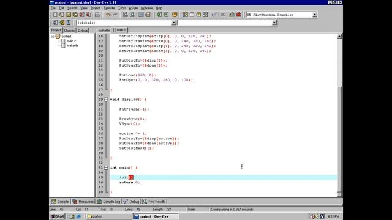Open the Project menu
The height and width of the screenshot is (220, 392).
pos(96,8)
